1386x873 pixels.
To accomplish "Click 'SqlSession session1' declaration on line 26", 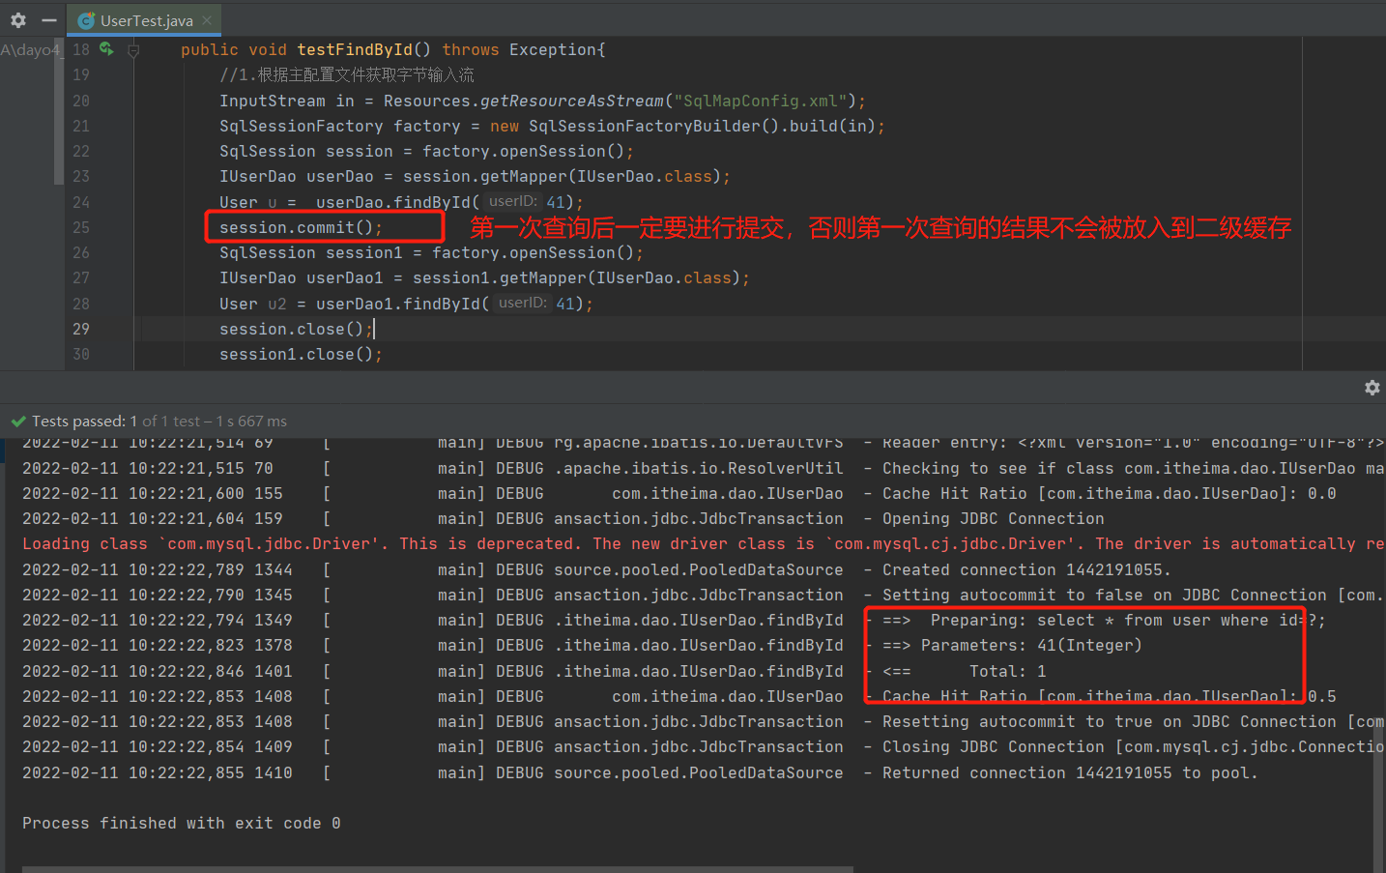I will (x=310, y=252).
